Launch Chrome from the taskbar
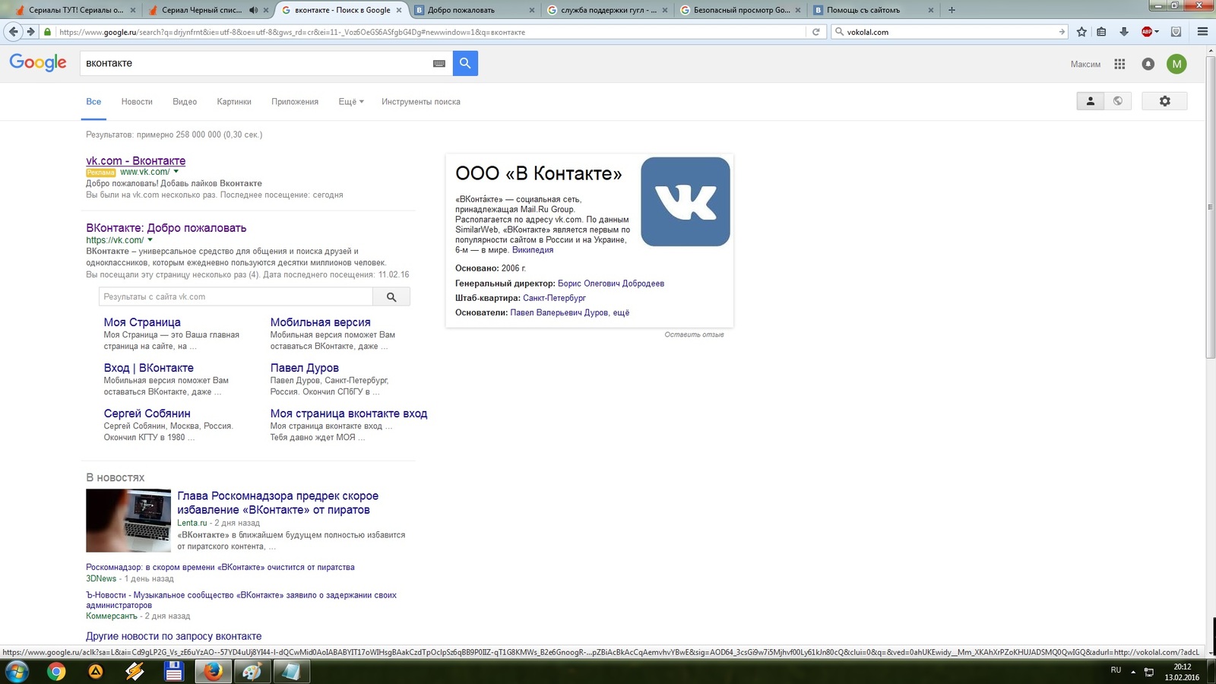Viewport: 1216px width, 684px height. click(x=56, y=671)
